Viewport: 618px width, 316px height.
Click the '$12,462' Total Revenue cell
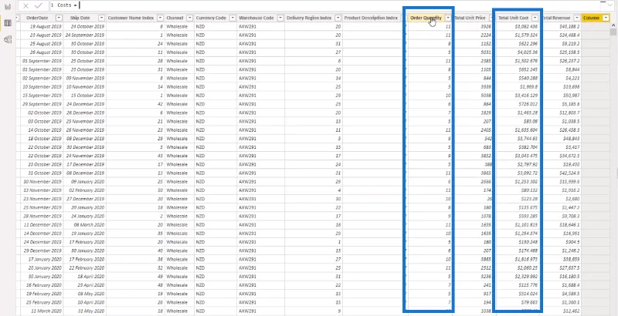tap(561, 311)
